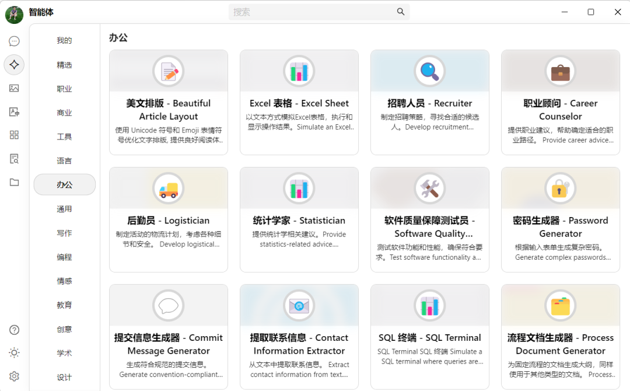Open the mini apps grid icon
Image resolution: width=630 pixels, height=391 pixels.
[x=14, y=135]
